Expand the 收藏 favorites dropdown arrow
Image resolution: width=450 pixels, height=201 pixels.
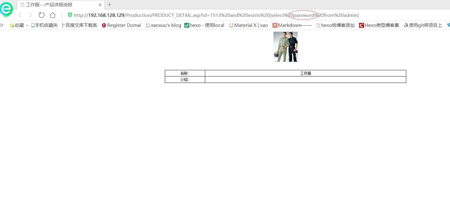(x=27, y=26)
